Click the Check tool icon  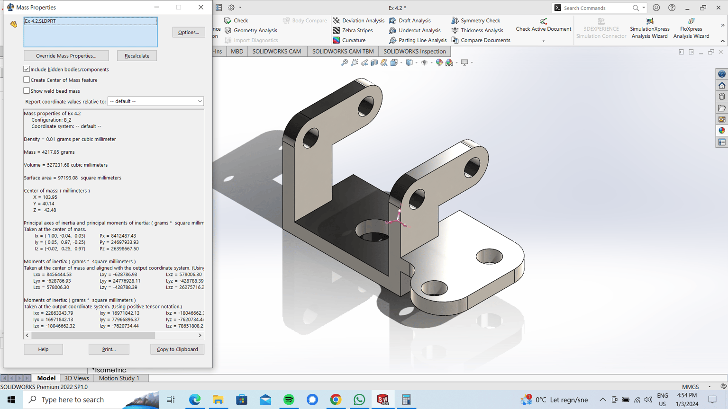tap(227, 20)
